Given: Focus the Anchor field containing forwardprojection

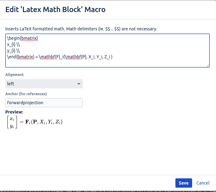Looking at the screenshot, I should [44, 103].
